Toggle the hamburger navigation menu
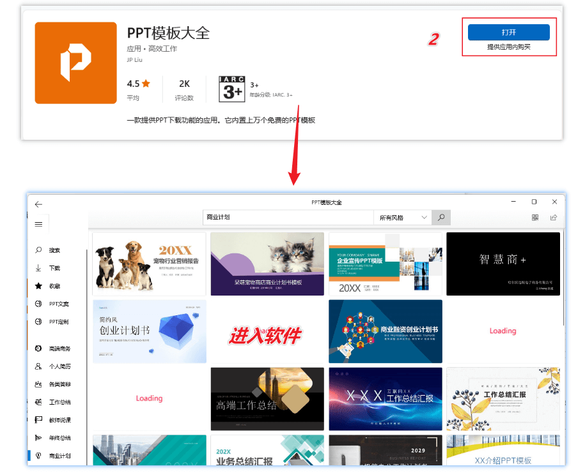Image resolution: width=585 pixels, height=473 pixels. coord(40,223)
